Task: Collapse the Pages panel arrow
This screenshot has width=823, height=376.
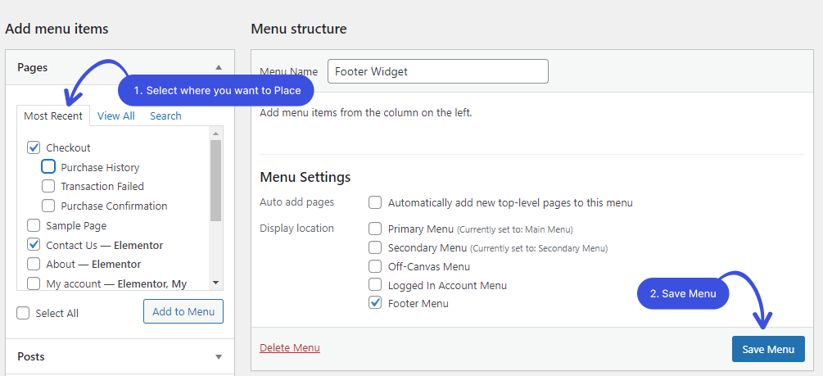Action: (x=219, y=67)
